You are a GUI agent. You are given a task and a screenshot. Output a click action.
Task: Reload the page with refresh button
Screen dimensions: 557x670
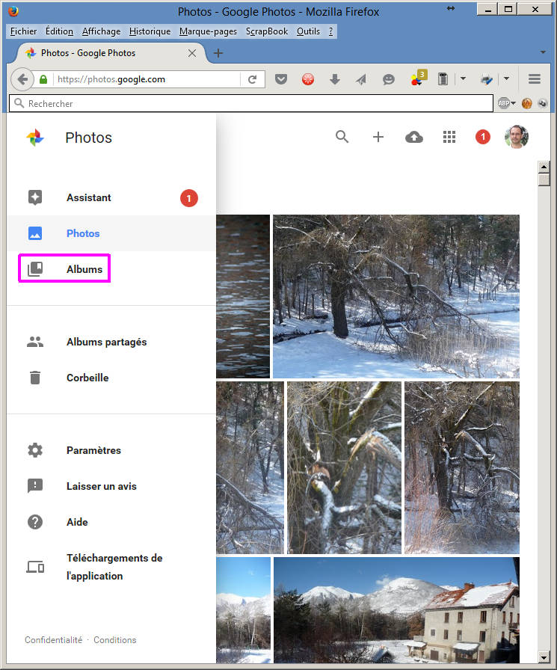252,79
